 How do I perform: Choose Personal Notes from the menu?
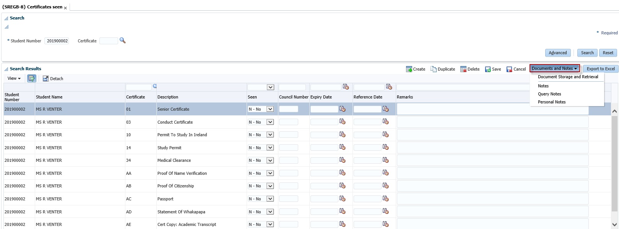coord(551,102)
